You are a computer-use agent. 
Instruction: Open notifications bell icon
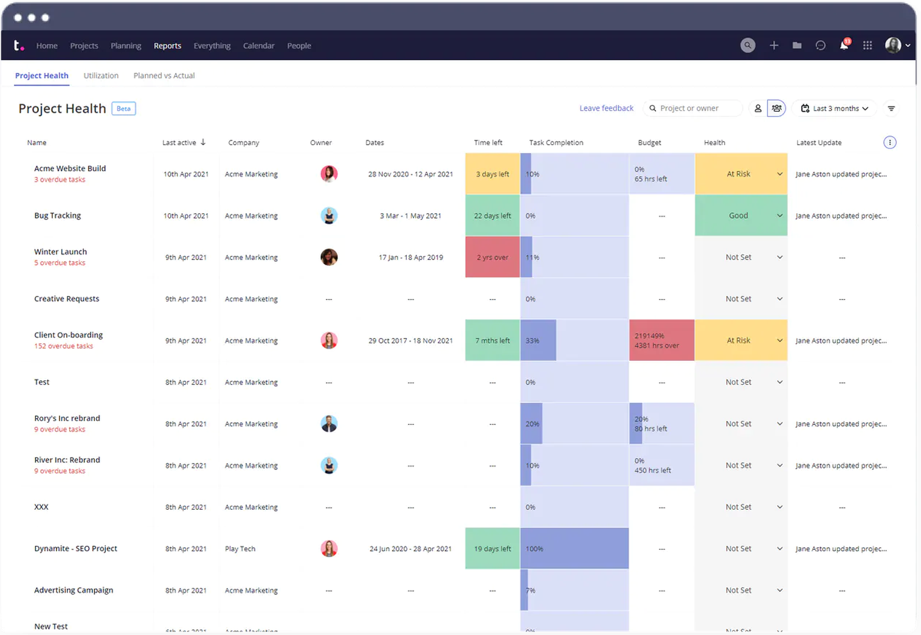click(x=844, y=46)
